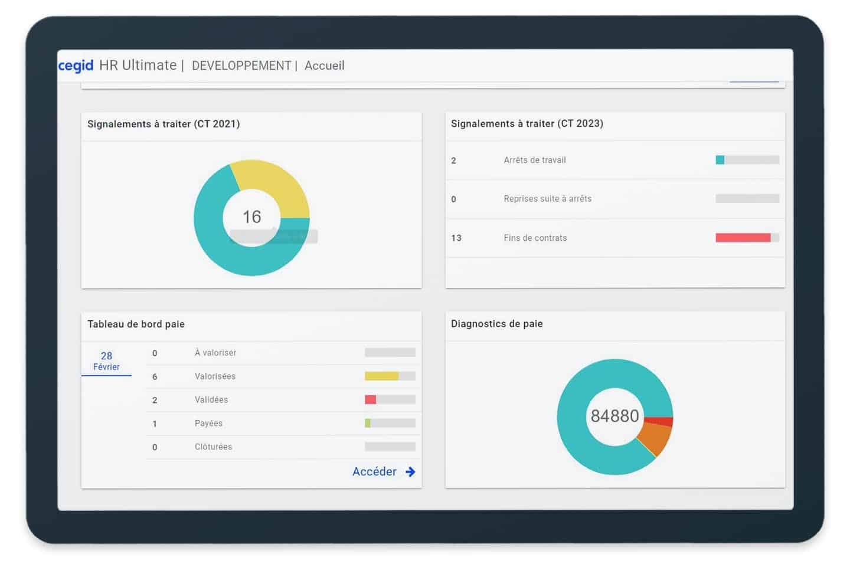Click the yellow Valorisées progress bar
Screen dimensions: 850x561
(381, 376)
